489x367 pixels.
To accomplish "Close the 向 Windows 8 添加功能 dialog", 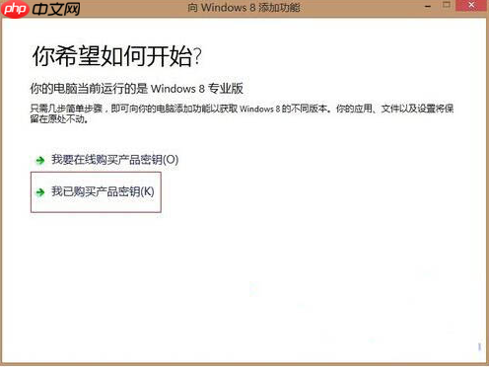I will (x=471, y=5).
